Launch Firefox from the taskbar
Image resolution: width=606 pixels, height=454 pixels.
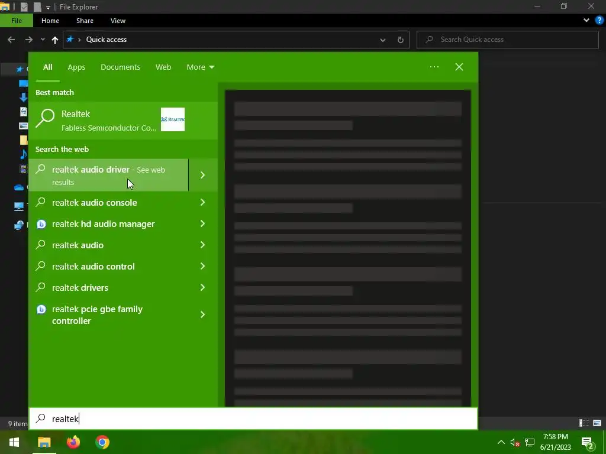pos(73,442)
